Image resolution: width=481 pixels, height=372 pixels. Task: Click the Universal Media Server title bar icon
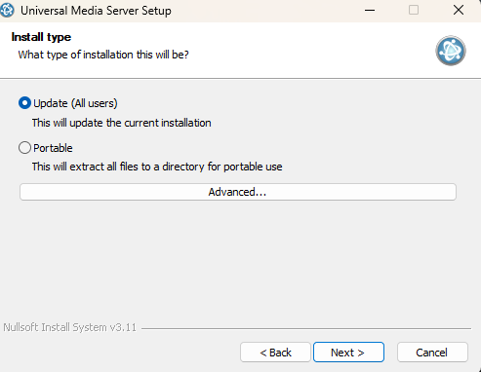click(x=7, y=11)
